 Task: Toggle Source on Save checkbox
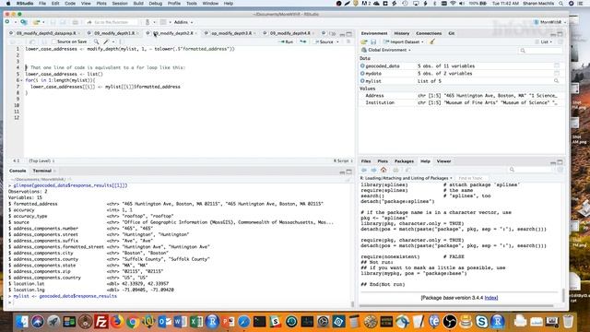(x=53, y=41)
